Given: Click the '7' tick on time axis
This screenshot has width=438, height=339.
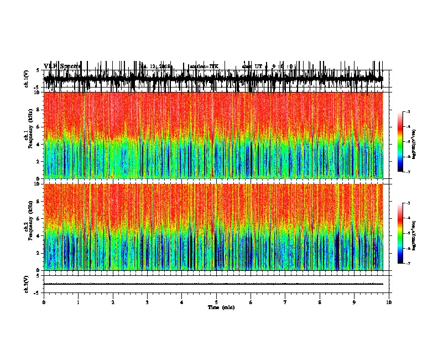Looking at the screenshot, I should tap(285, 302).
